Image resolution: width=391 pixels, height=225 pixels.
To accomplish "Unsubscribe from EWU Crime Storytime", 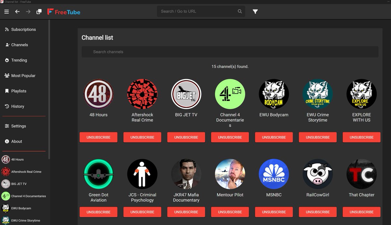I will tap(318, 137).
